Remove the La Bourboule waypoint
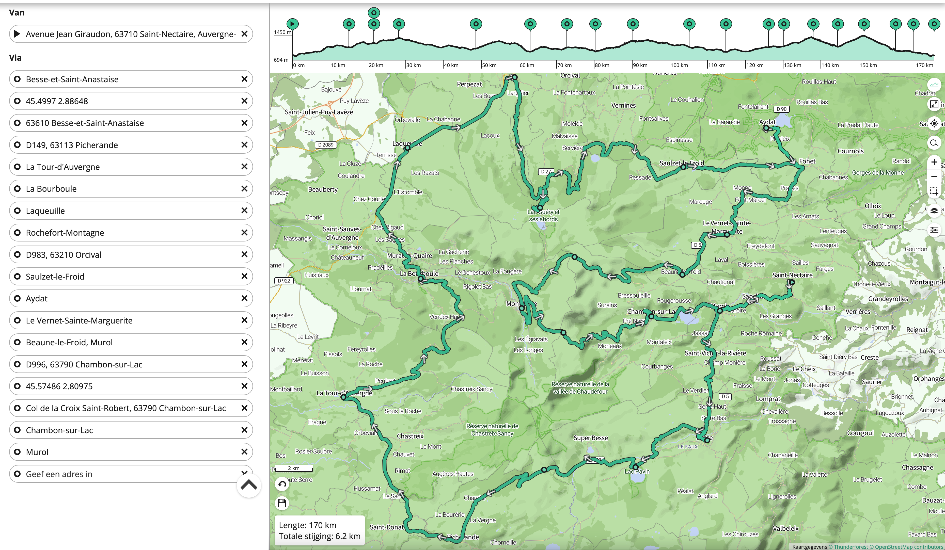This screenshot has height=550, width=945. click(x=244, y=189)
